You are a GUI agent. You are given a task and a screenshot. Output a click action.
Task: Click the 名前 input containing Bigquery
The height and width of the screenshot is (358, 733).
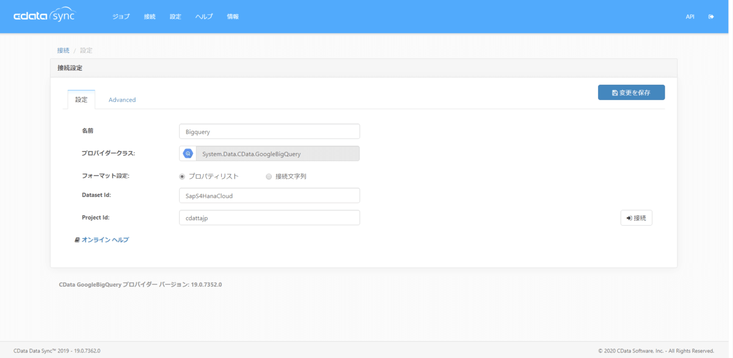point(269,131)
